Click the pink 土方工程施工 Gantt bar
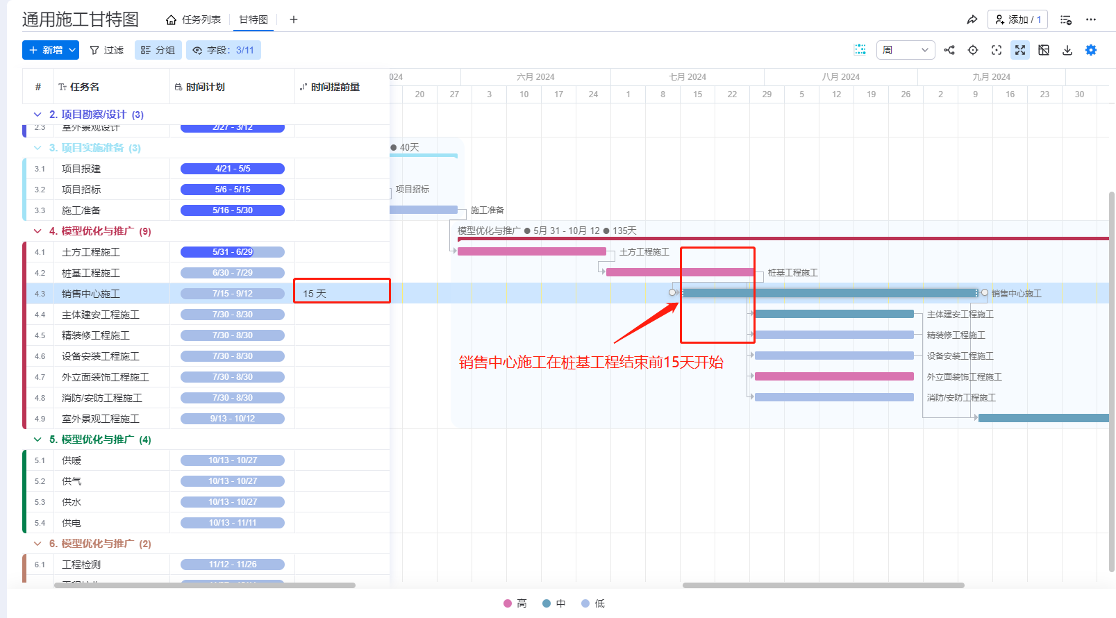This screenshot has width=1116, height=618. pyautogui.click(x=532, y=251)
